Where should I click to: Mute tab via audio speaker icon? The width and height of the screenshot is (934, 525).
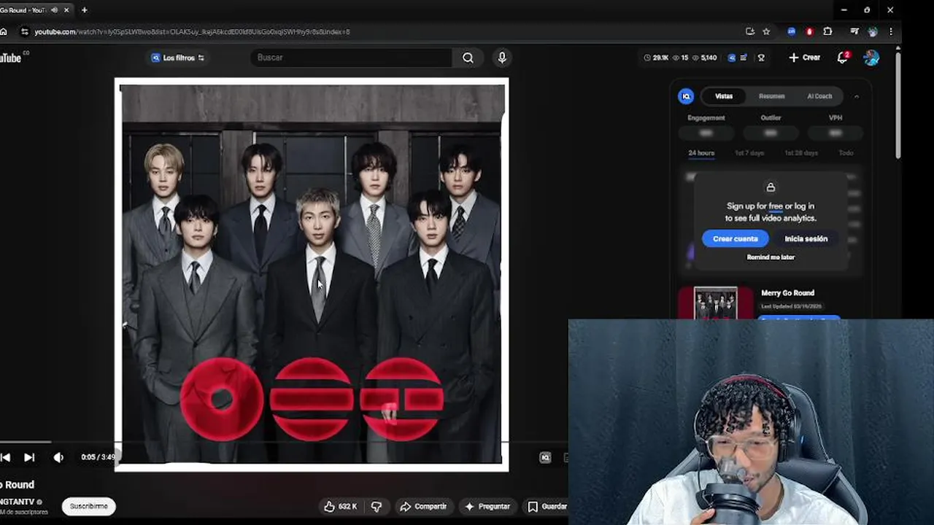click(x=55, y=10)
